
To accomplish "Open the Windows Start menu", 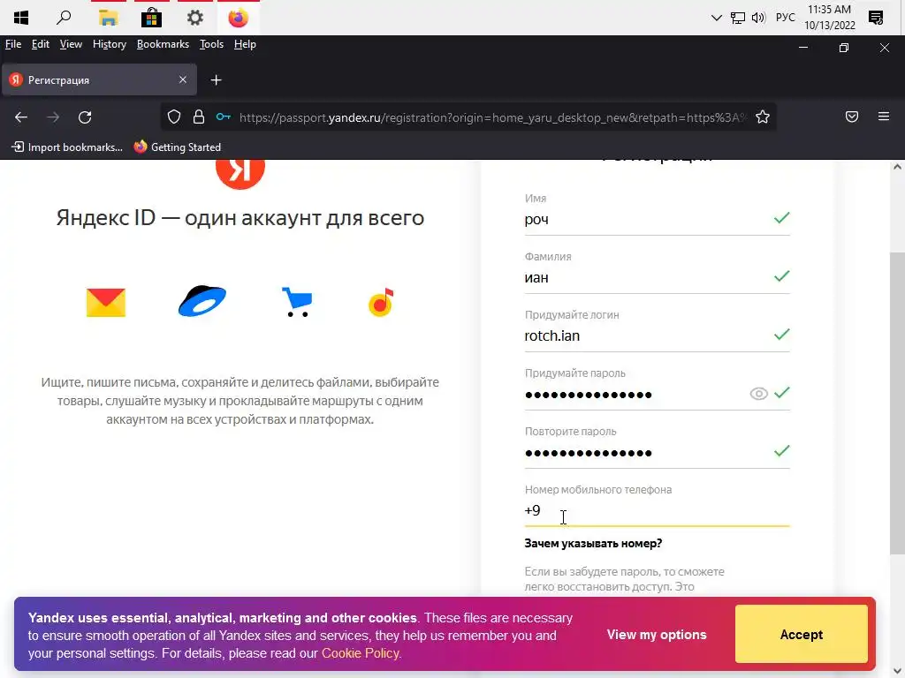I will [21, 18].
